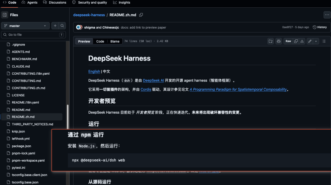331x185 pixels.
Task: Click the Chinesezjc author name
Action: pyautogui.click(x=111, y=27)
